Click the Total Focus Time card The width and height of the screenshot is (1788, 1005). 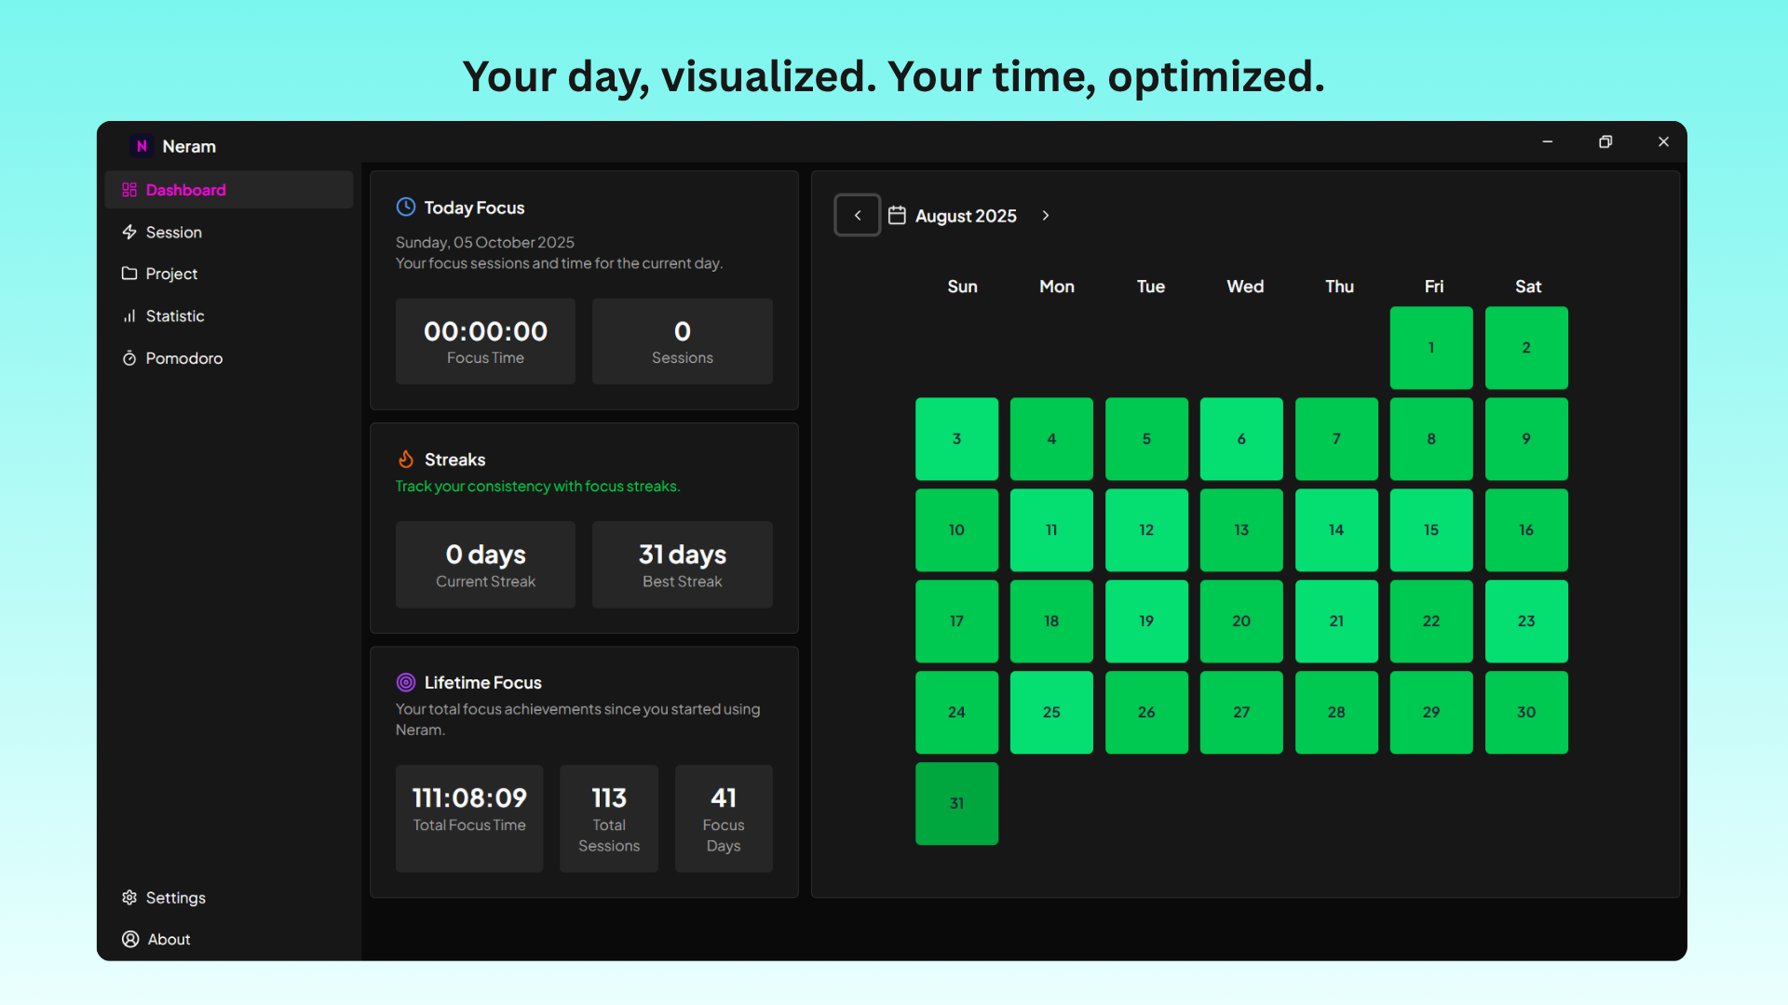[469, 817]
